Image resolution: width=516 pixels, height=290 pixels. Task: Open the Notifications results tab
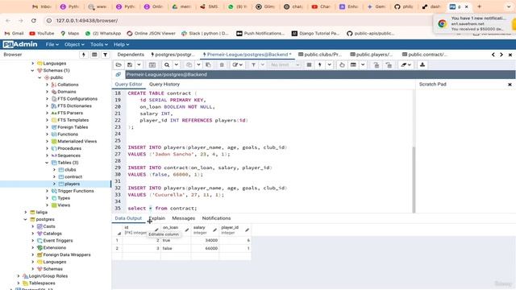coord(216,218)
